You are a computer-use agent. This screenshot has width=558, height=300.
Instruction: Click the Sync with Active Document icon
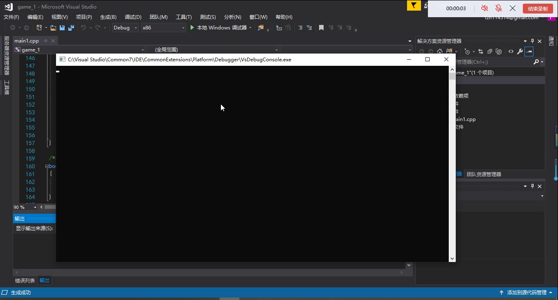pos(480,51)
